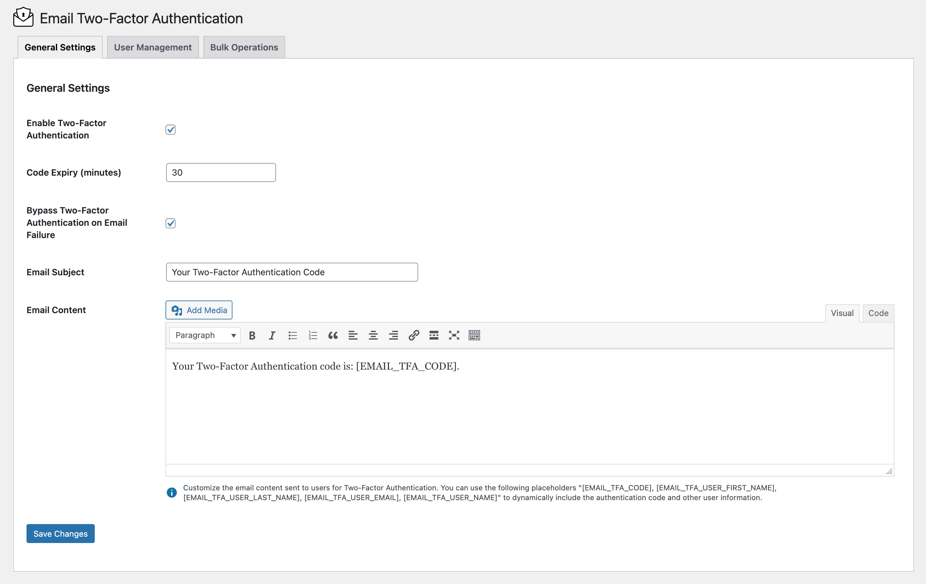Screen dimensions: 926x584
Task: Apply blockquote formatting
Action: [x=333, y=335]
